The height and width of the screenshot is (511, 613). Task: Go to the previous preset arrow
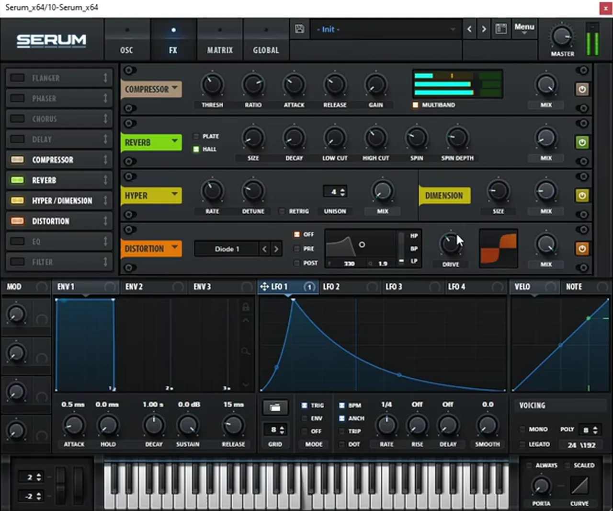[x=469, y=29]
